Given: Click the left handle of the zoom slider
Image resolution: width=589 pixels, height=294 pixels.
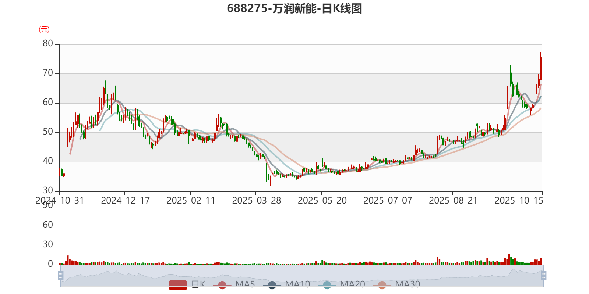Looking at the screenshot, I should click(61, 275).
